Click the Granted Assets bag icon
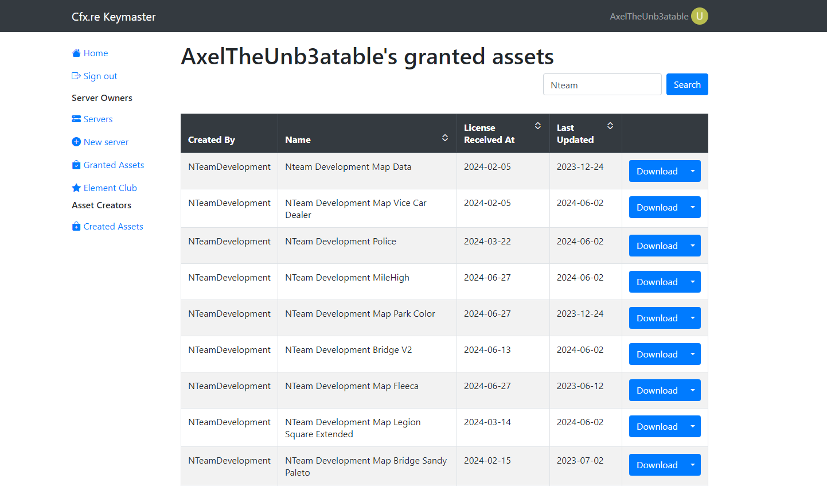This screenshot has width=827, height=486. pyautogui.click(x=76, y=165)
